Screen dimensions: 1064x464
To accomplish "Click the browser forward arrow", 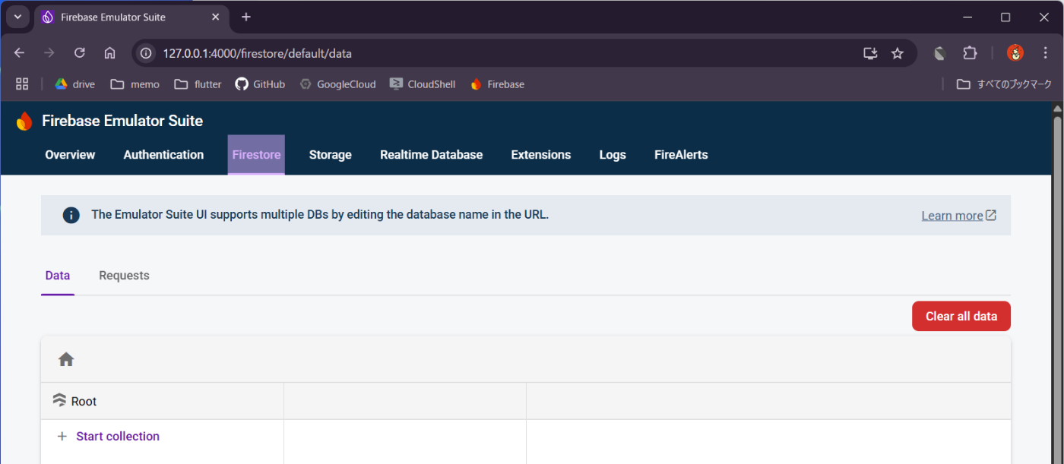I will (49, 53).
